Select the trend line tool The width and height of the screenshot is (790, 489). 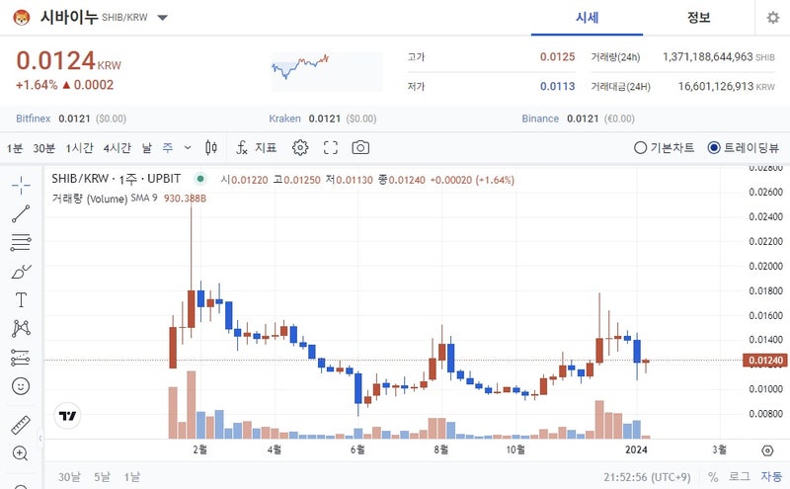point(21,213)
